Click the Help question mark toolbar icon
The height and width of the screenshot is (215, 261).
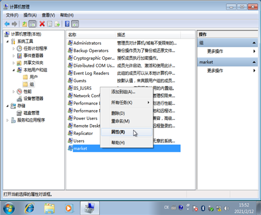[67, 24]
